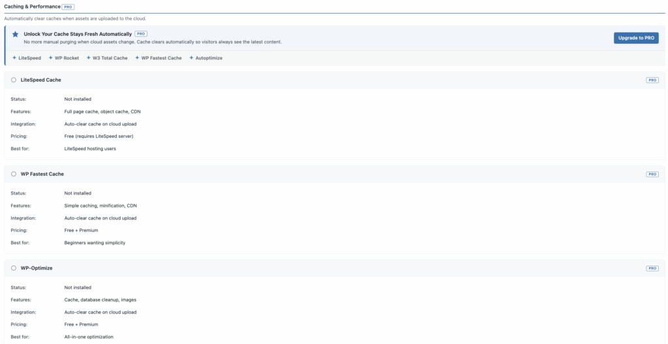Click the plus icon before LiteSpeed
668x344 pixels.
[x=14, y=58]
